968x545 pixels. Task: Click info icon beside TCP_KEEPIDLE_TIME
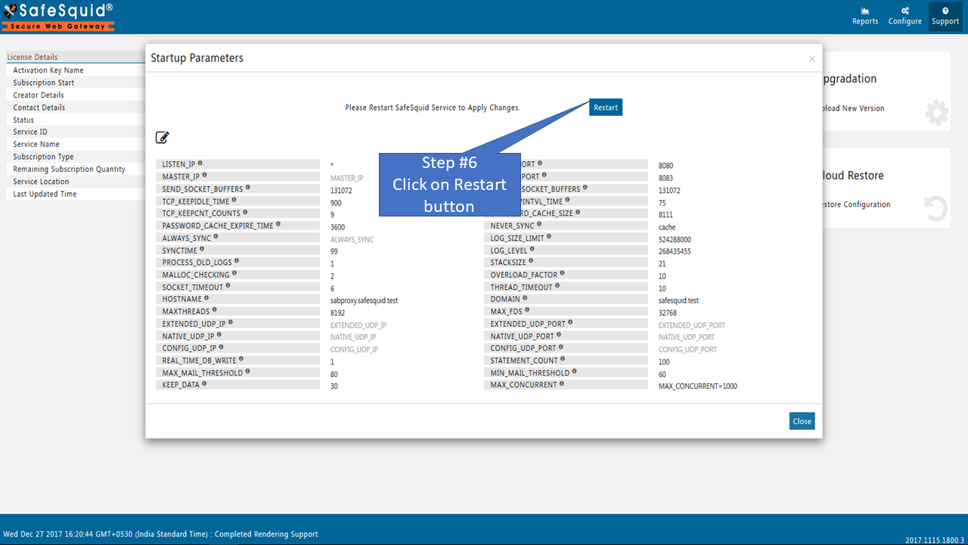click(x=233, y=201)
